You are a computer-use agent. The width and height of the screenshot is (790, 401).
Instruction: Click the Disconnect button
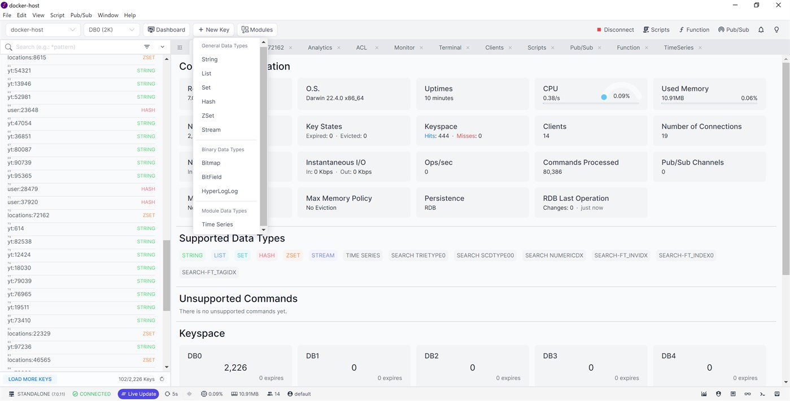coord(615,30)
